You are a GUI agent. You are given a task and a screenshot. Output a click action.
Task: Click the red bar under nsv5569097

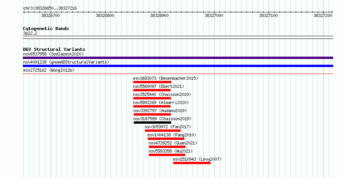tap(152, 90)
